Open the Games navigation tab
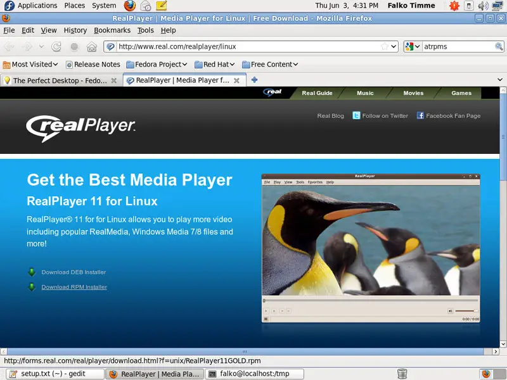Image resolution: width=507 pixels, height=380 pixels. click(x=461, y=93)
